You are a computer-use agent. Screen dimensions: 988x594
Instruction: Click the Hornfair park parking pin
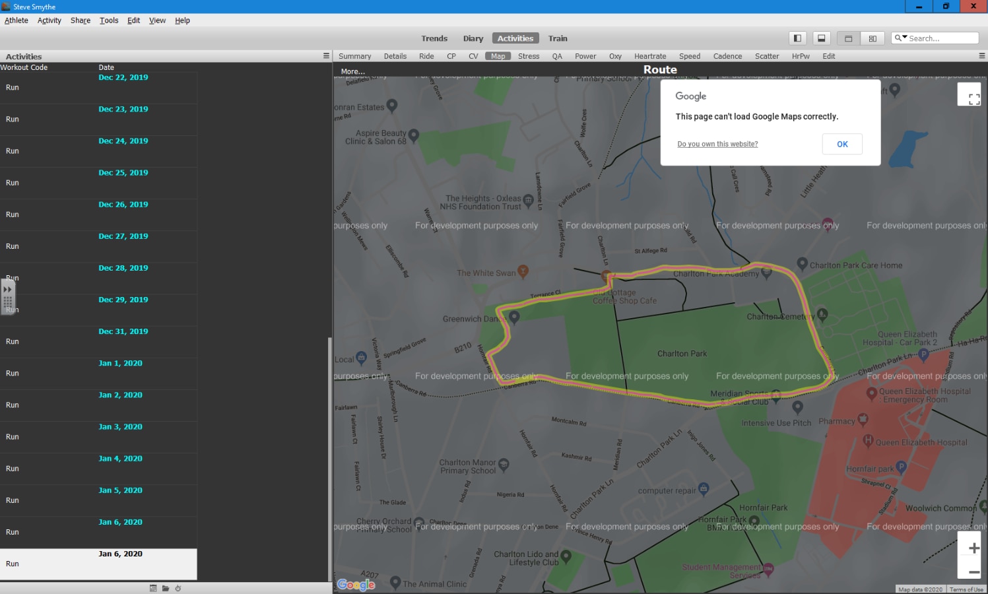[x=901, y=467]
